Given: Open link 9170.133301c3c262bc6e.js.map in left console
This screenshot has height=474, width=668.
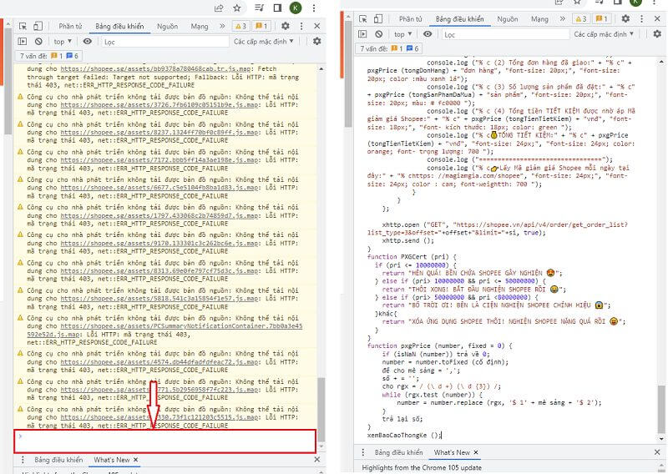Looking at the screenshot, I should (x=159, y=243).
